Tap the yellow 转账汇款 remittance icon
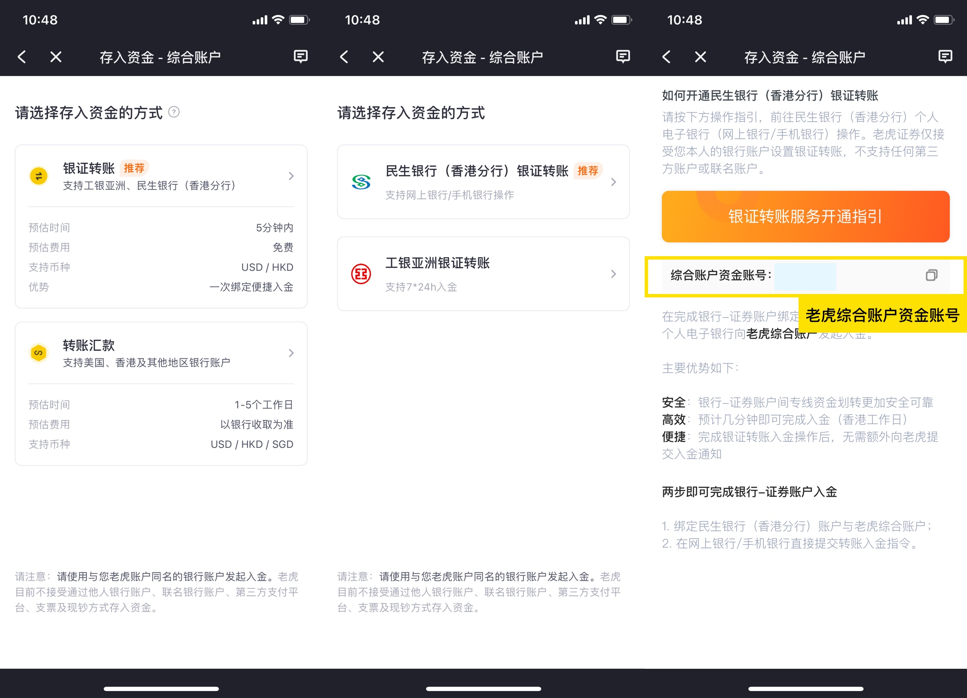 [x=39, y=353]
